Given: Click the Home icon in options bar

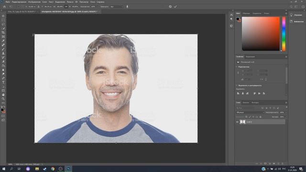Looking at the screenshot, I should tap(4, 6).
